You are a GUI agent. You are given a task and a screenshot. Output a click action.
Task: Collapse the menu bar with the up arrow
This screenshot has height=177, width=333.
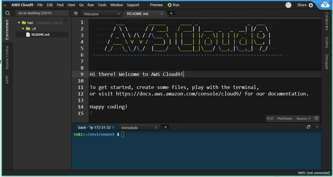coord(5,5)
